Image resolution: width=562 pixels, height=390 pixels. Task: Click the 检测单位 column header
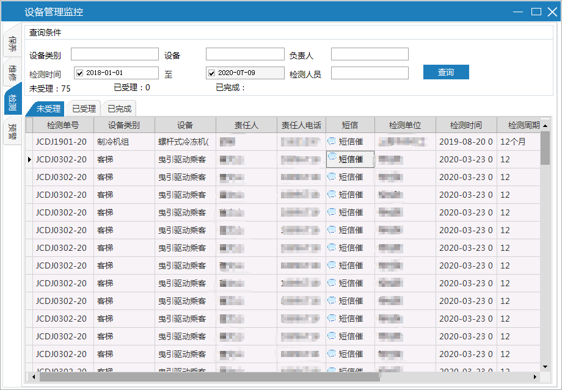click(405, 125)
